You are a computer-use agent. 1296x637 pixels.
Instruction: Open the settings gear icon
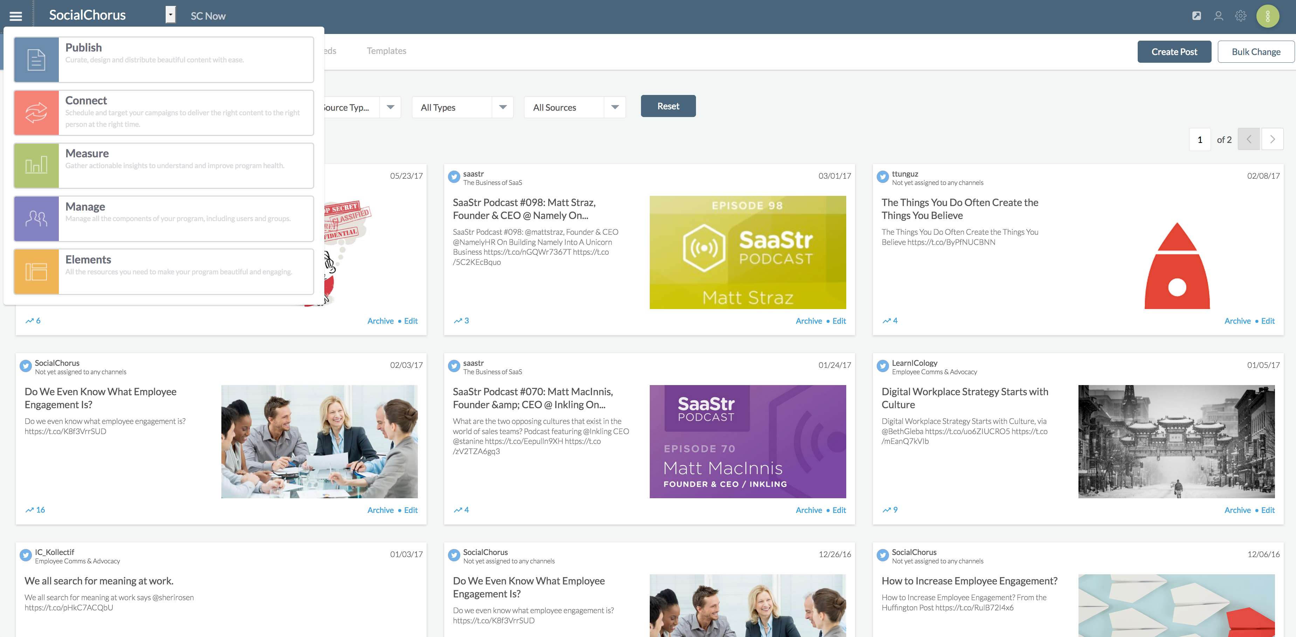pos(1241,16)
